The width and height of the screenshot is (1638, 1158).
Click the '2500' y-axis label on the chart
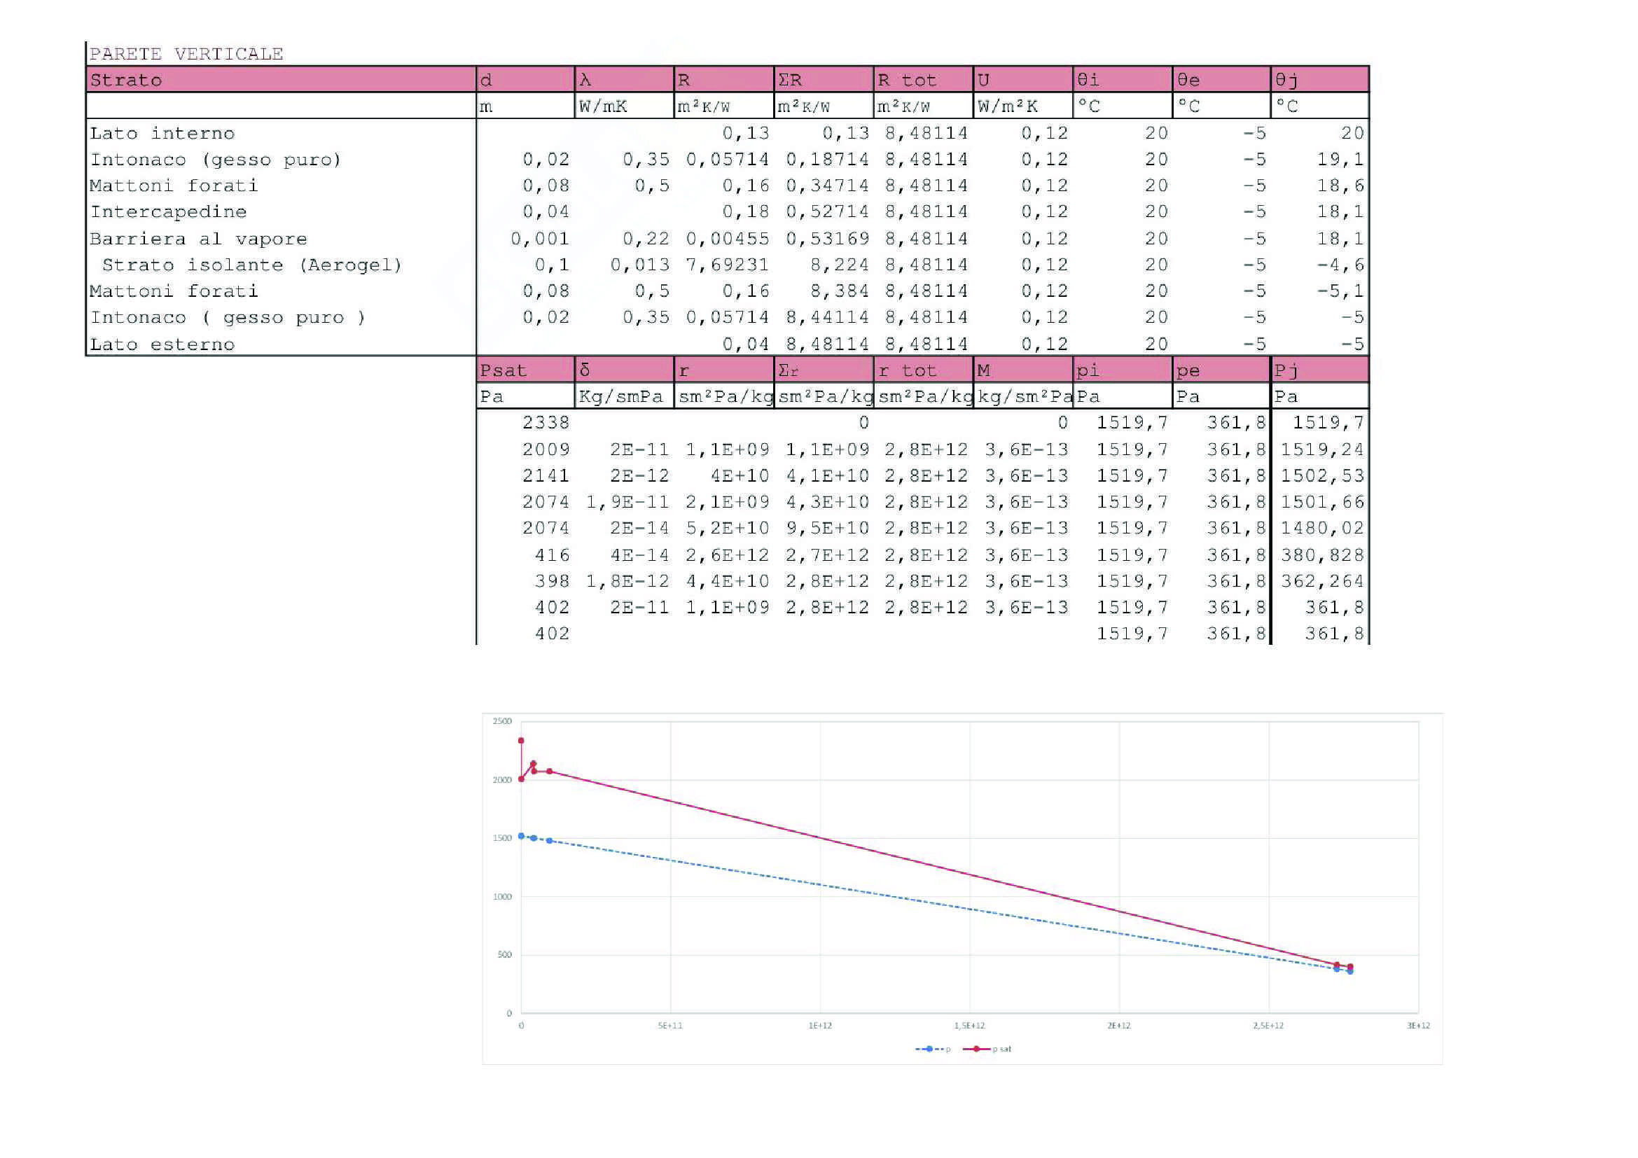coord(502,721)
